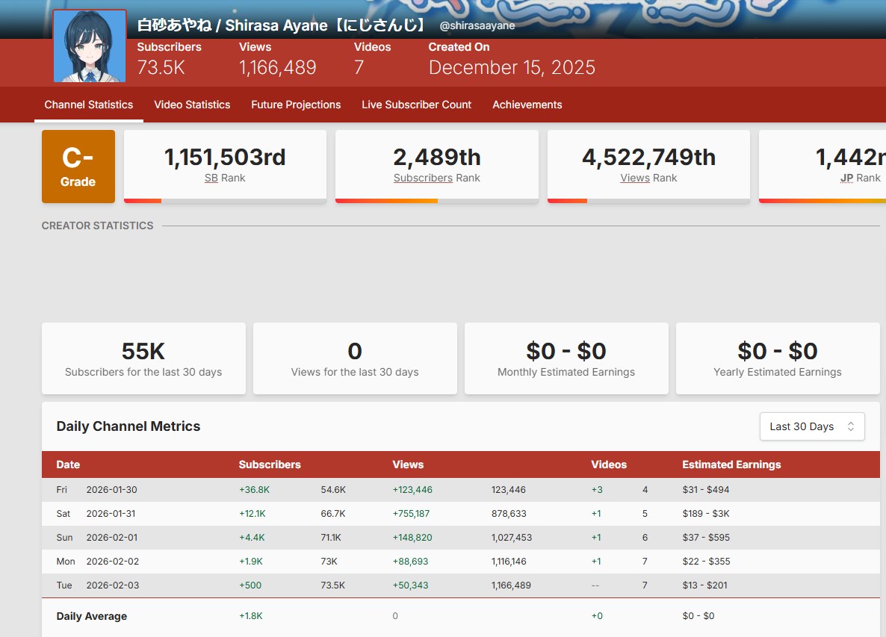Select the 2026-01-31 date cell

[x=111, y=513]
